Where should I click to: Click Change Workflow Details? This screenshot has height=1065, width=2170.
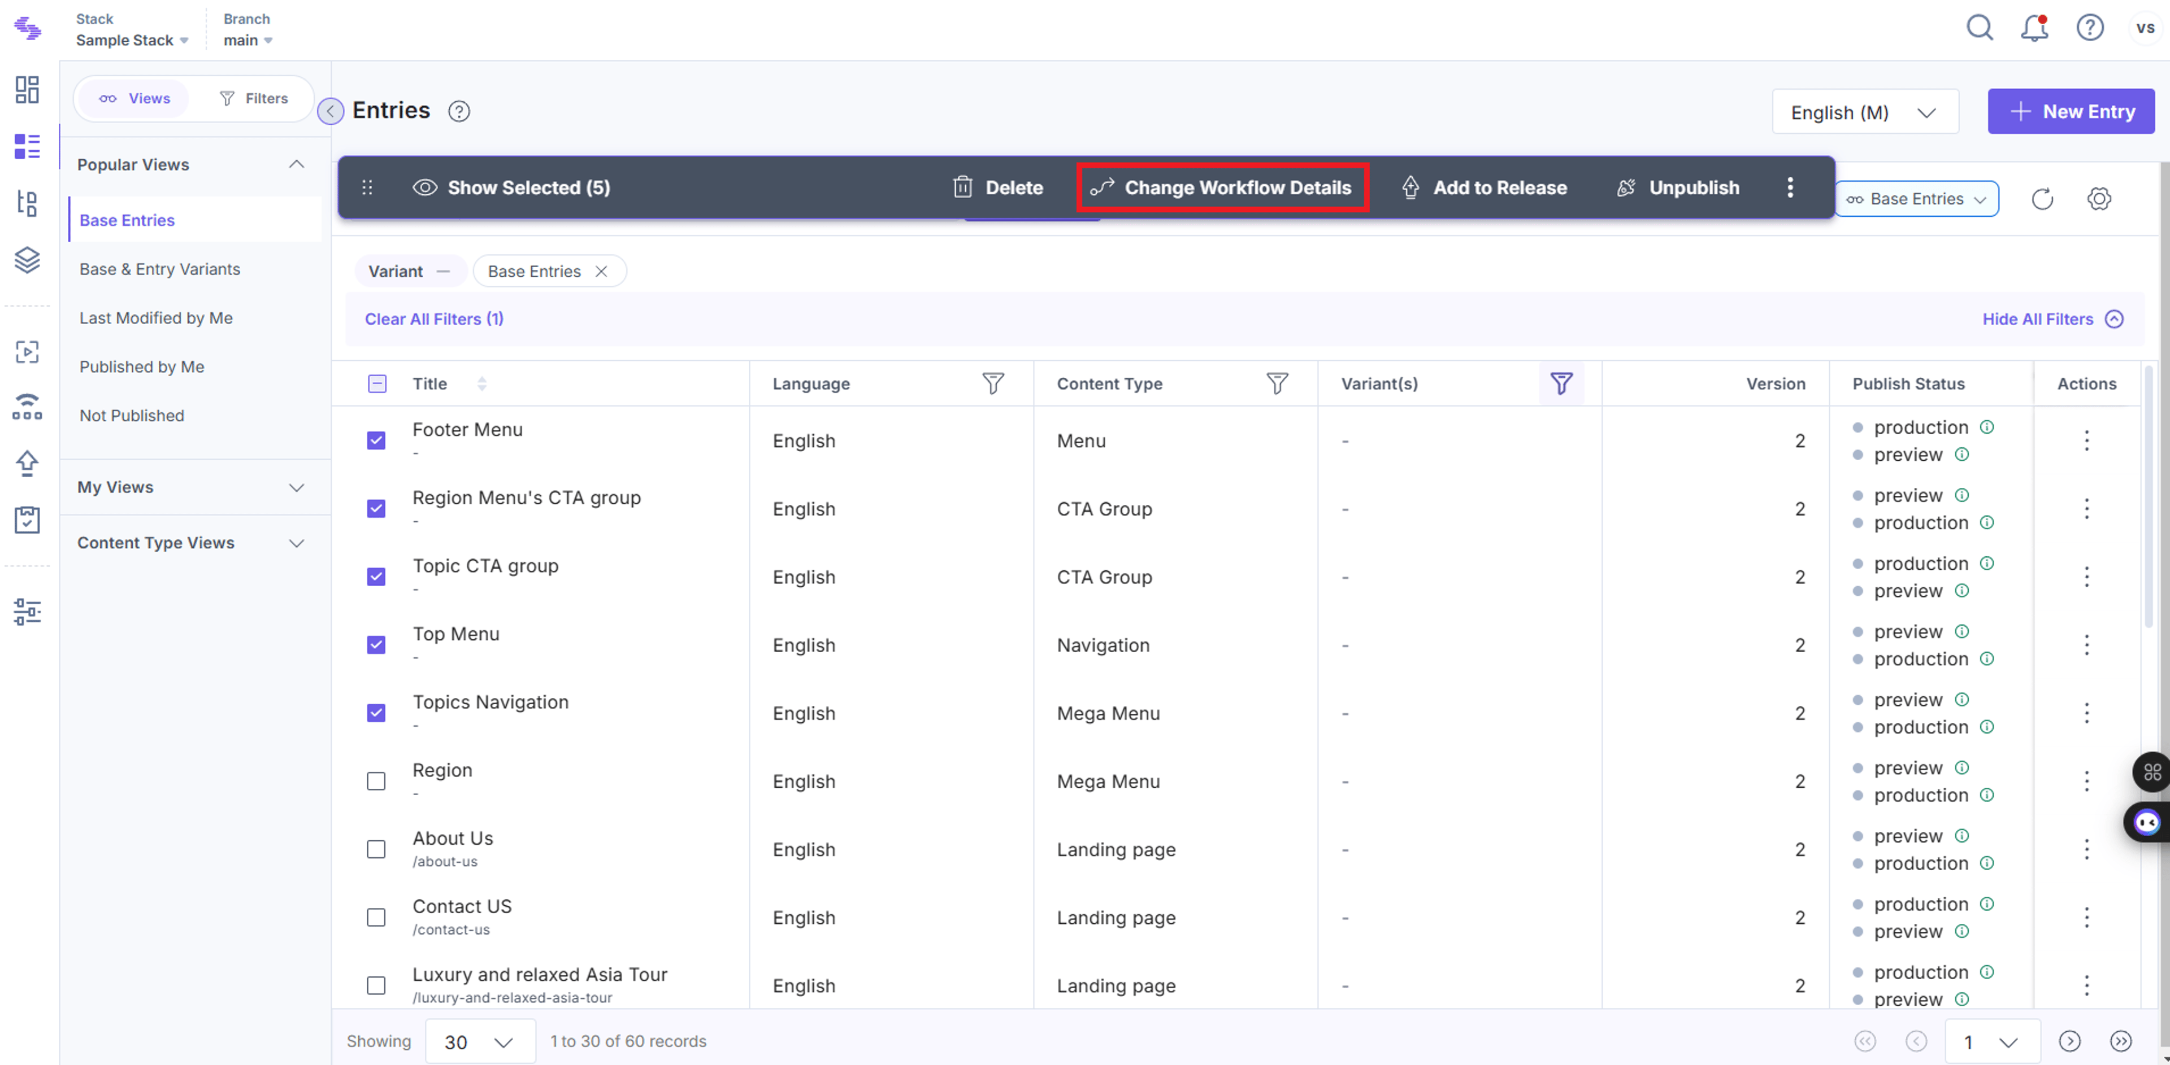click(x=1221, y=187)
